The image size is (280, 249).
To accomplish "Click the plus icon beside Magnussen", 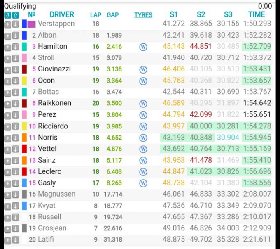I will pos(8,194).
